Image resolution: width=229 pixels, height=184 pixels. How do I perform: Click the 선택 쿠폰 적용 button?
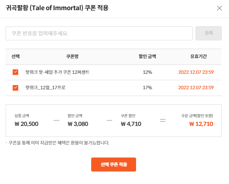[113, 164]
